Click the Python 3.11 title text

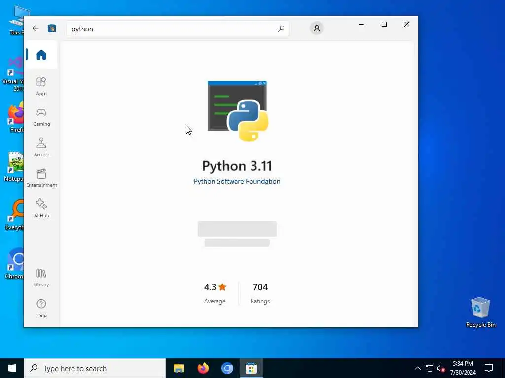237,166
